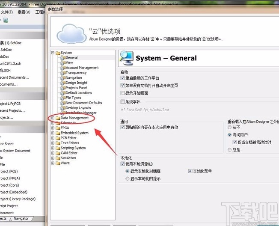Click the FPGA folder icon
The image size is (279, 226).
tap(58, 128)
